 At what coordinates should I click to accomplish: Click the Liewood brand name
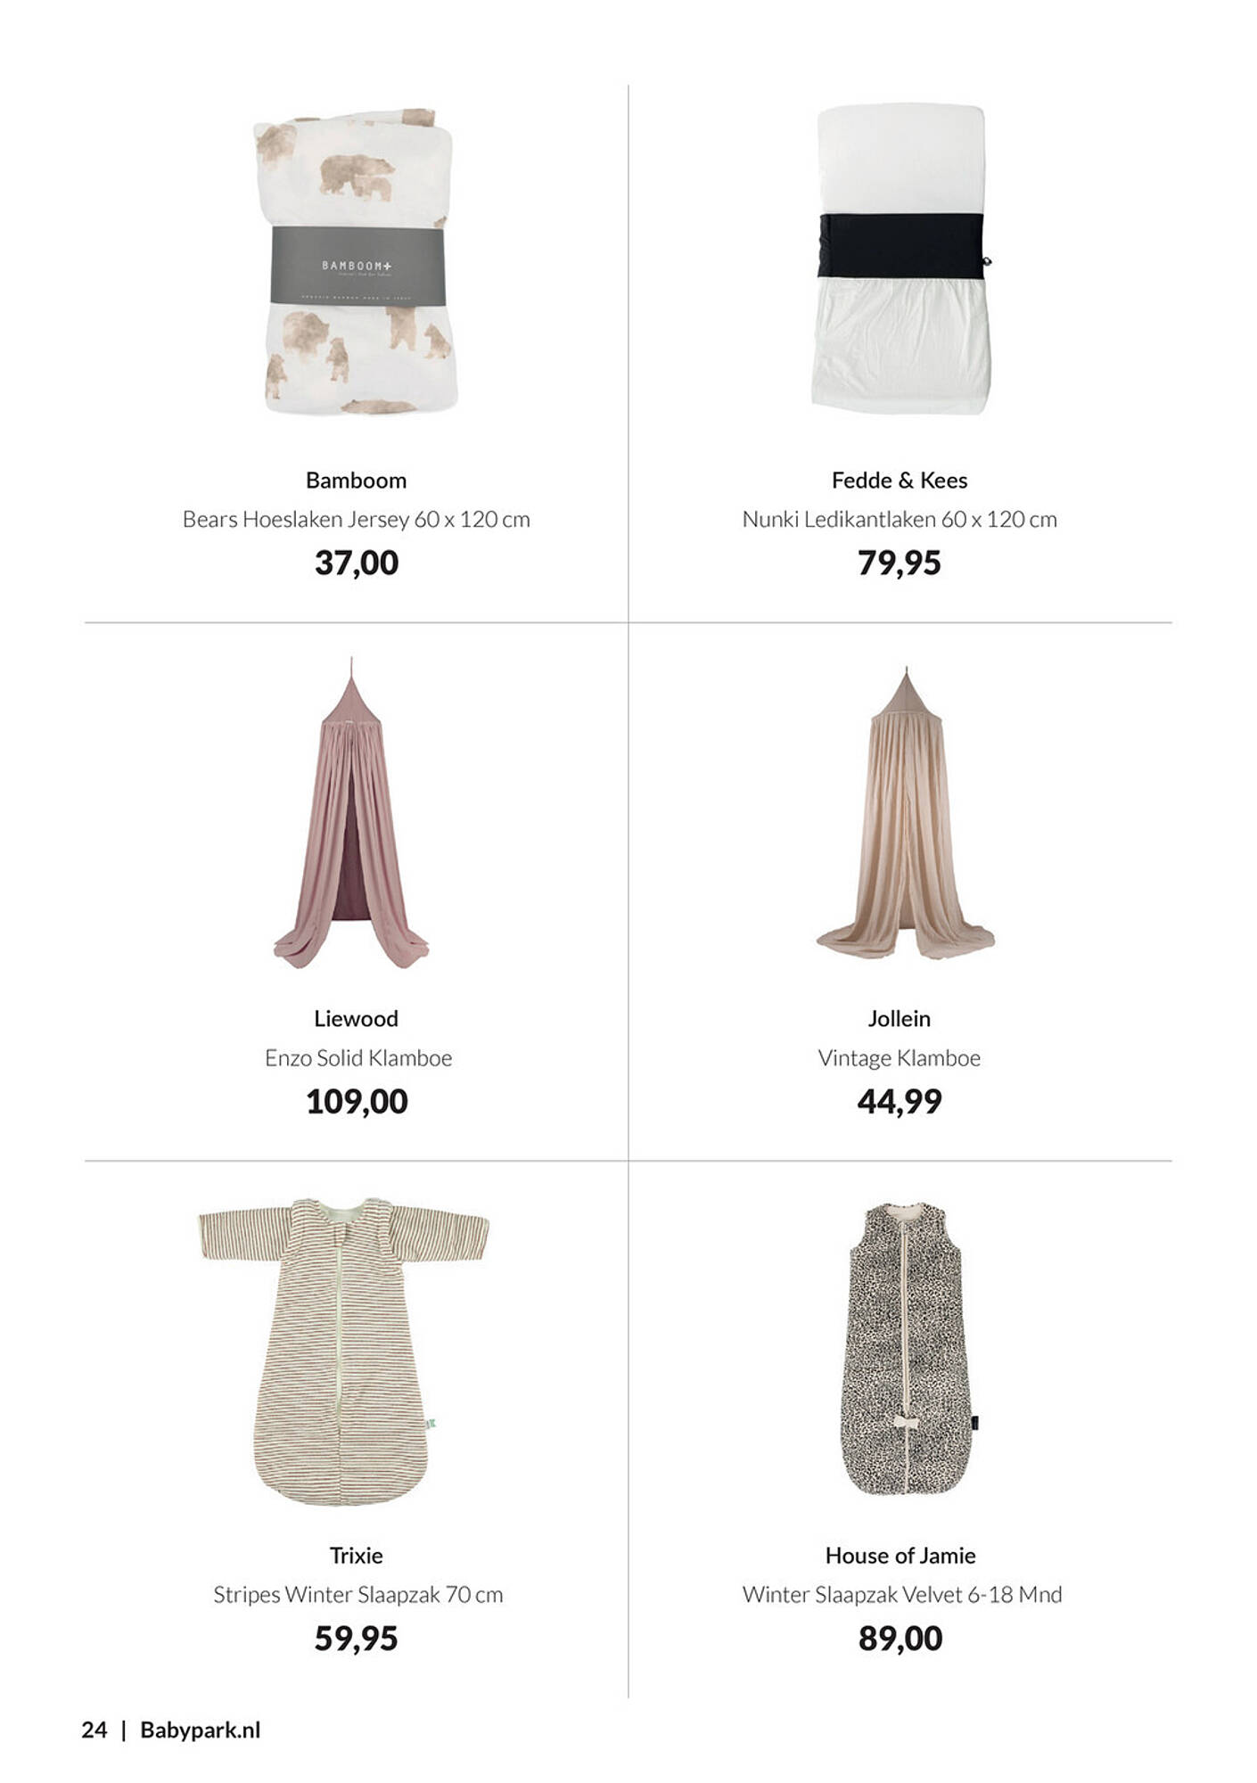pyautogui.click(x=356, y=1019)
